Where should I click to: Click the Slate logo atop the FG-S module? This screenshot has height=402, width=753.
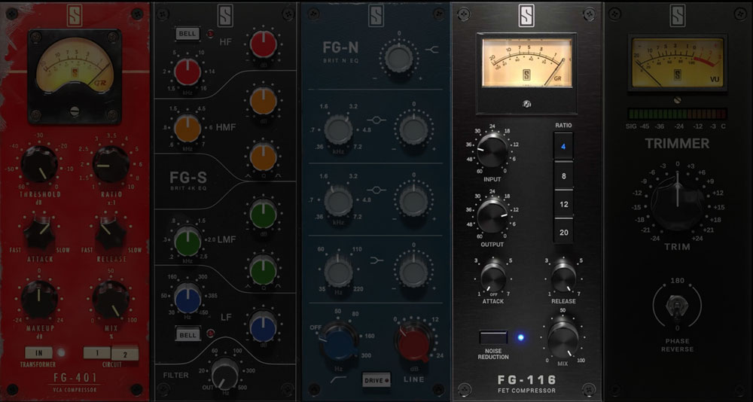[x=226, y=16]
